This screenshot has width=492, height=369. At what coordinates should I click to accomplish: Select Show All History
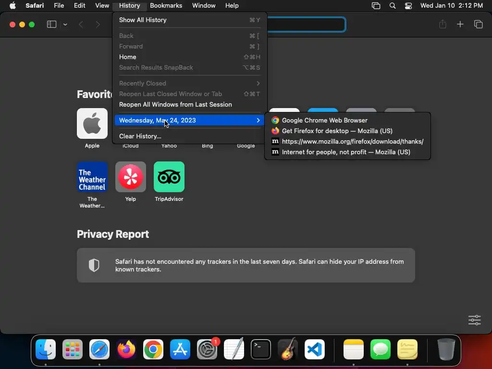pyautogui.click(x=189, y=20)
